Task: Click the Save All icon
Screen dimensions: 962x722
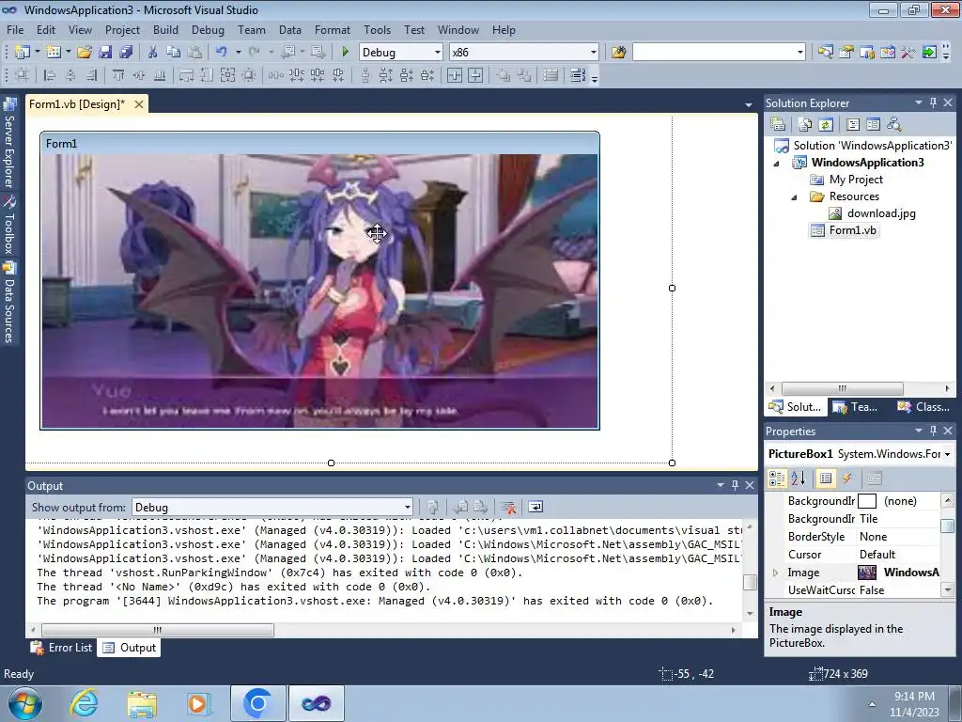Action: [126, 53]
